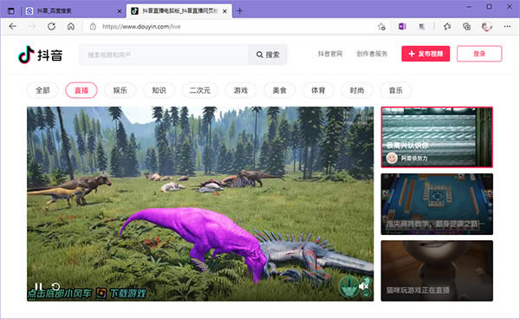
Task: Select the 二次元 category
Action: tap(200, 90)
